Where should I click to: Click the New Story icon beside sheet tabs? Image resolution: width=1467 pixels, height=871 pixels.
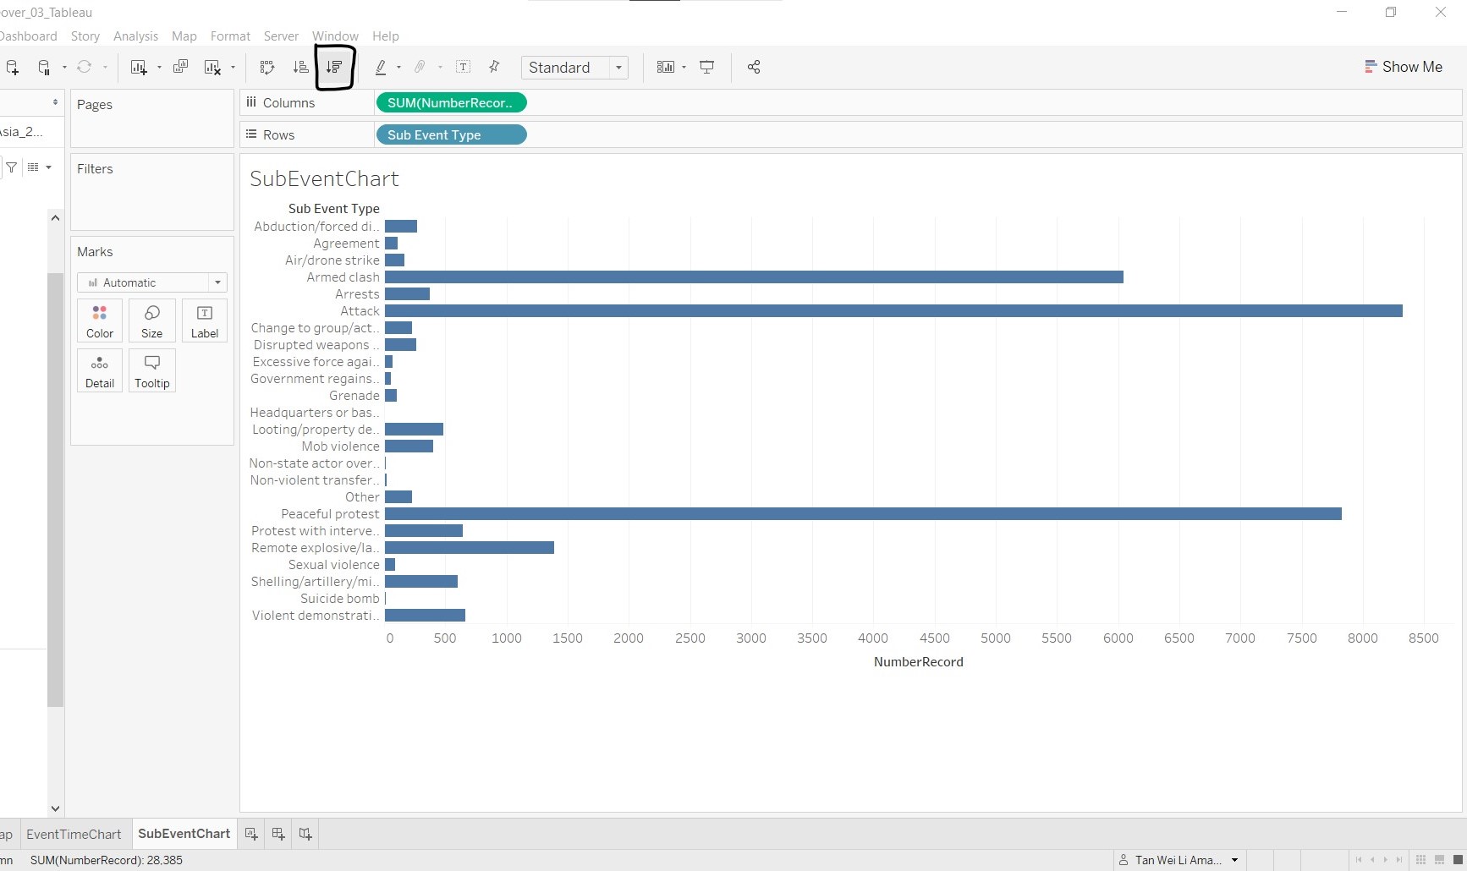point(305,834)
